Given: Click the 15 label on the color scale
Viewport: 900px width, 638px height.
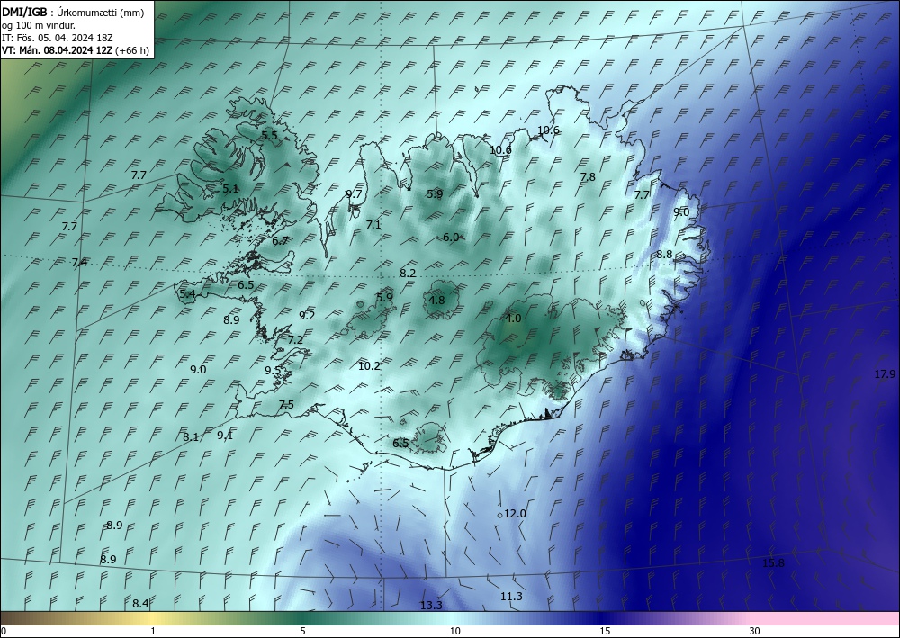Looking at the screenshot, I should [605, 631].
